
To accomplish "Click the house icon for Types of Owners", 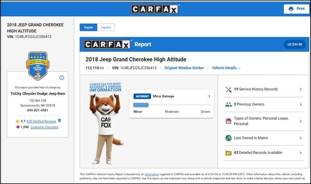I will 228,121.
